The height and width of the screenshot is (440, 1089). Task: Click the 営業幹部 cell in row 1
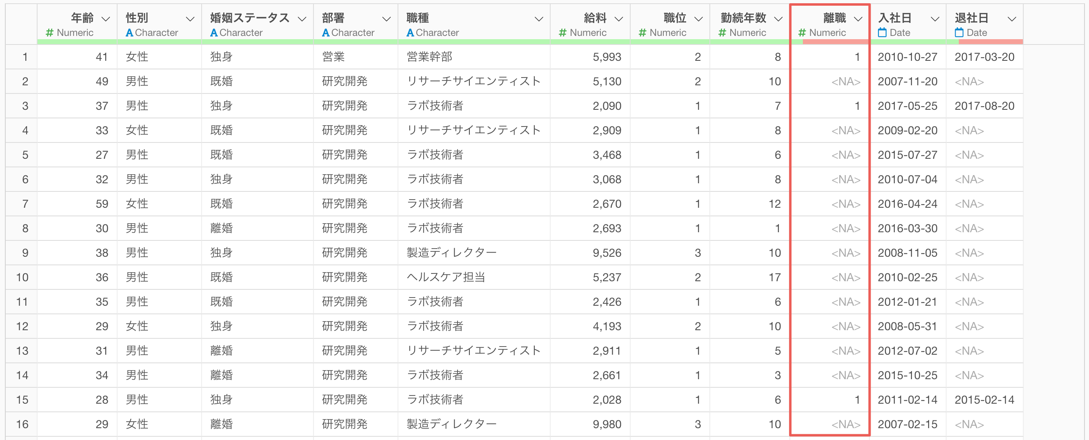tap(429, 57)
